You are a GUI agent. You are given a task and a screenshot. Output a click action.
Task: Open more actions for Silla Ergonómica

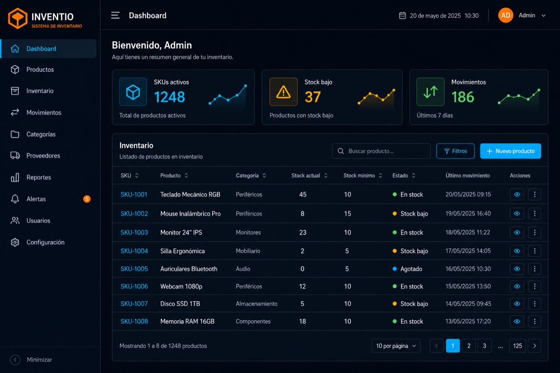tap(535, 251)
